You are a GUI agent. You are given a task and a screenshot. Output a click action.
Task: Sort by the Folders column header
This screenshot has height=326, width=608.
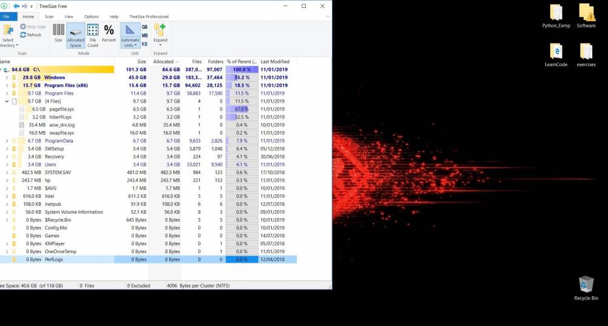[x=214, y=61]
